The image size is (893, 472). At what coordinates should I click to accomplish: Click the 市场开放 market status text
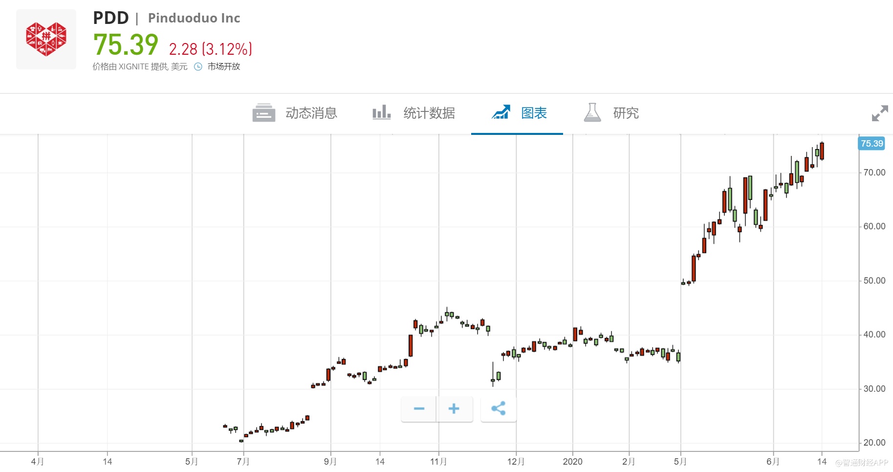click(x=224, y=67)
